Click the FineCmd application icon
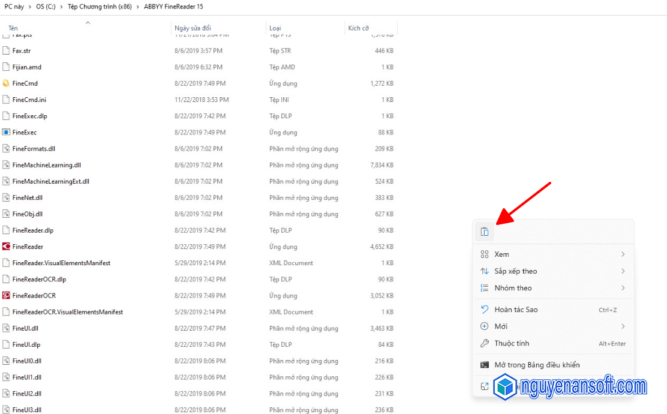667x414 pixels. pos(6,83)
